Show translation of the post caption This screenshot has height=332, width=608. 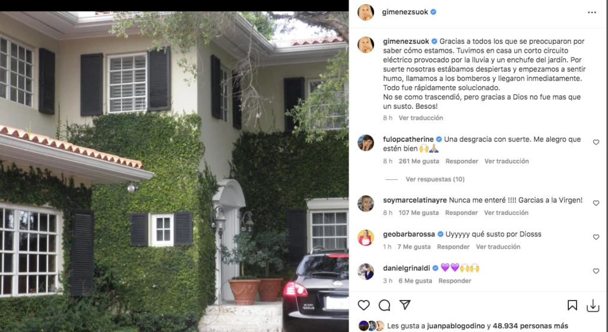click(421, 118)
